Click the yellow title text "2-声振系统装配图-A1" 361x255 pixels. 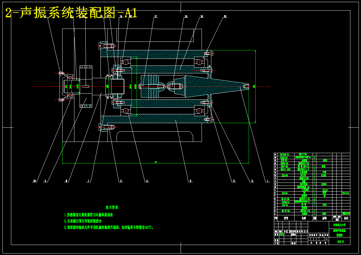click(x=71, y=13)
